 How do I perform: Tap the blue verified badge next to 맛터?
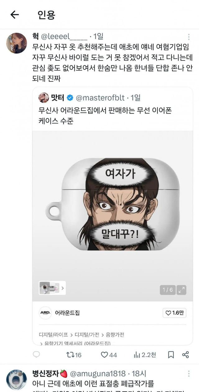click(x=70, y=98)
